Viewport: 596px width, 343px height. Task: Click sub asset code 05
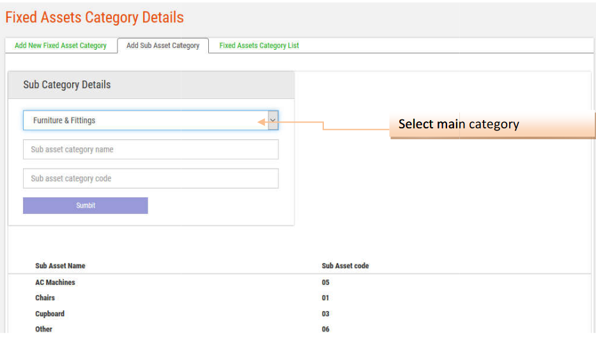326,282
